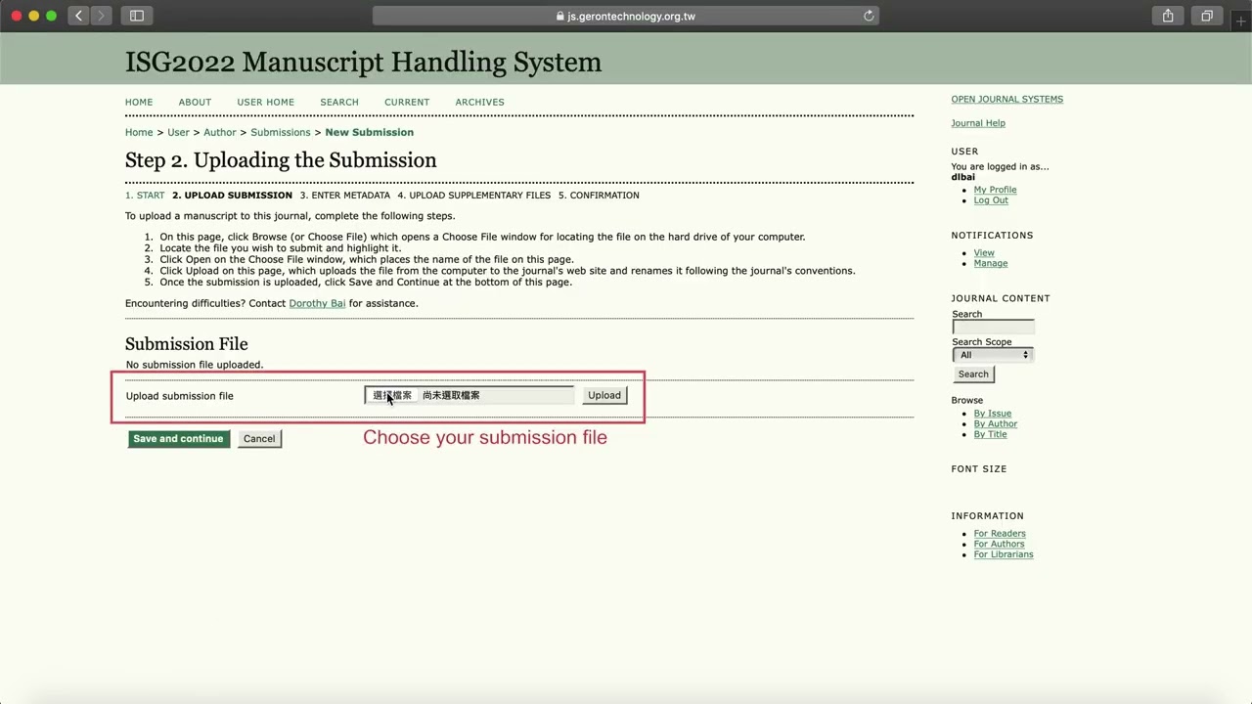Open My Profile link
The height and width of the screenshot is (704, 1252).
coord(995,190)
